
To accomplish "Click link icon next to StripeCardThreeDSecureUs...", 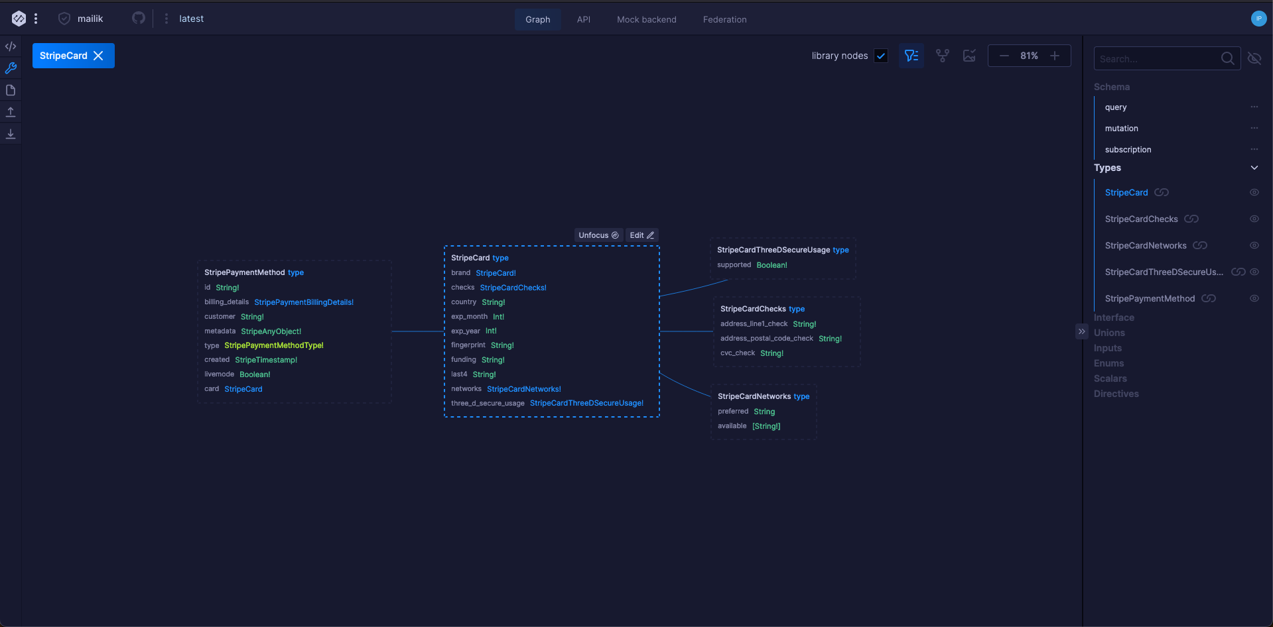I will [1238, 272].
